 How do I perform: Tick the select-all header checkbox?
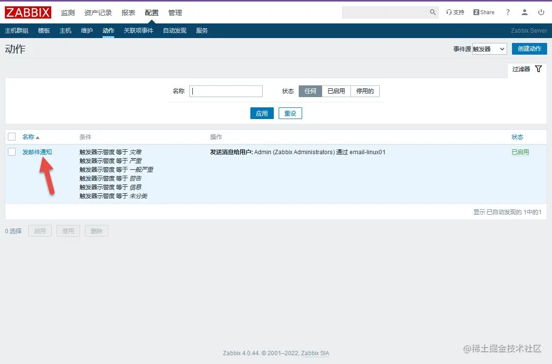point(12,137)
